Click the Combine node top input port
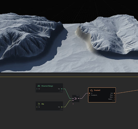 point(73,99)
